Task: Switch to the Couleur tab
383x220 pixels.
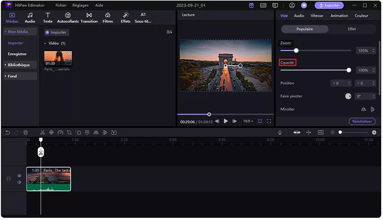Action: [361, 16]
